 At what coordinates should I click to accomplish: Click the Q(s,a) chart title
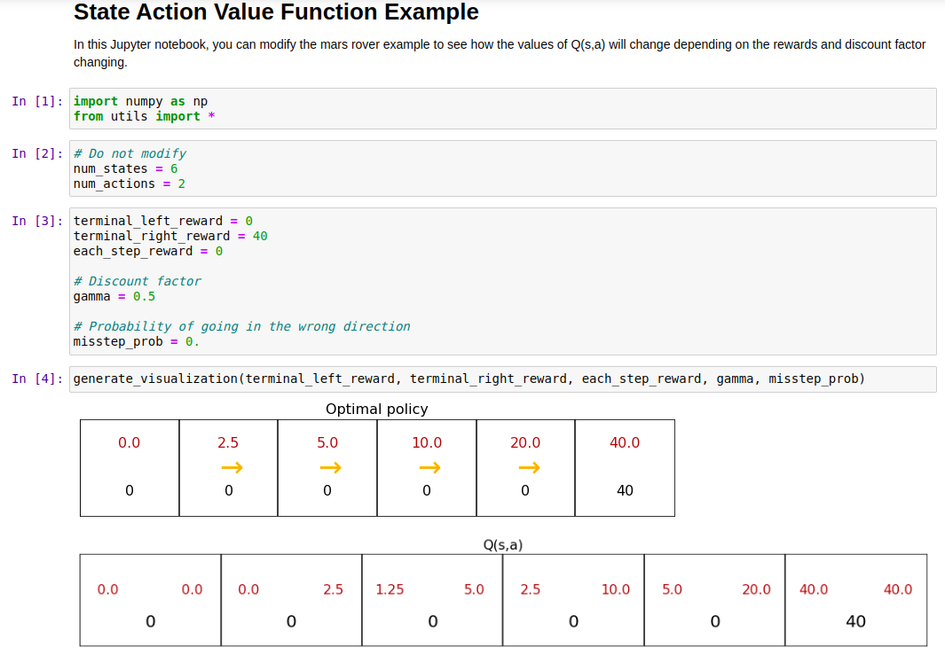(x=503, y=545)
